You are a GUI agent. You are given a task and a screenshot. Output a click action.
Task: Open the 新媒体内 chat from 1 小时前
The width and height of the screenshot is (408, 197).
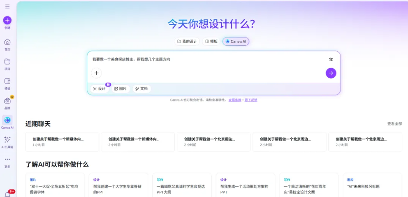point(62,142)
